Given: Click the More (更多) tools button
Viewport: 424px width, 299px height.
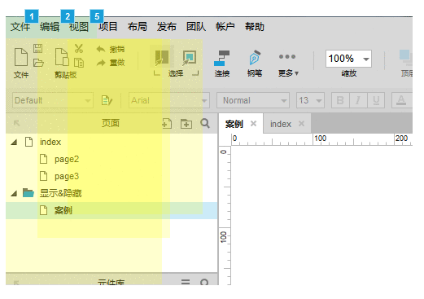Looking at the screenshot, I should click(x=288, y=64).
